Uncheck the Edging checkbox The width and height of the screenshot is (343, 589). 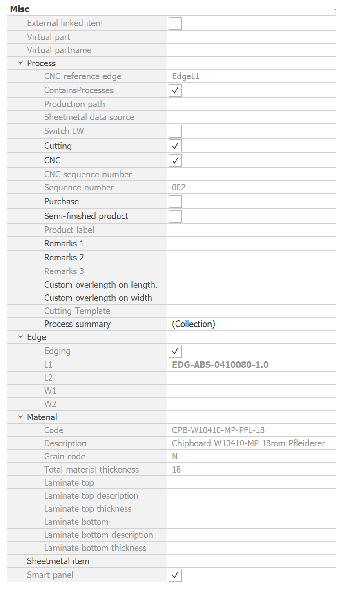point(175,351)
